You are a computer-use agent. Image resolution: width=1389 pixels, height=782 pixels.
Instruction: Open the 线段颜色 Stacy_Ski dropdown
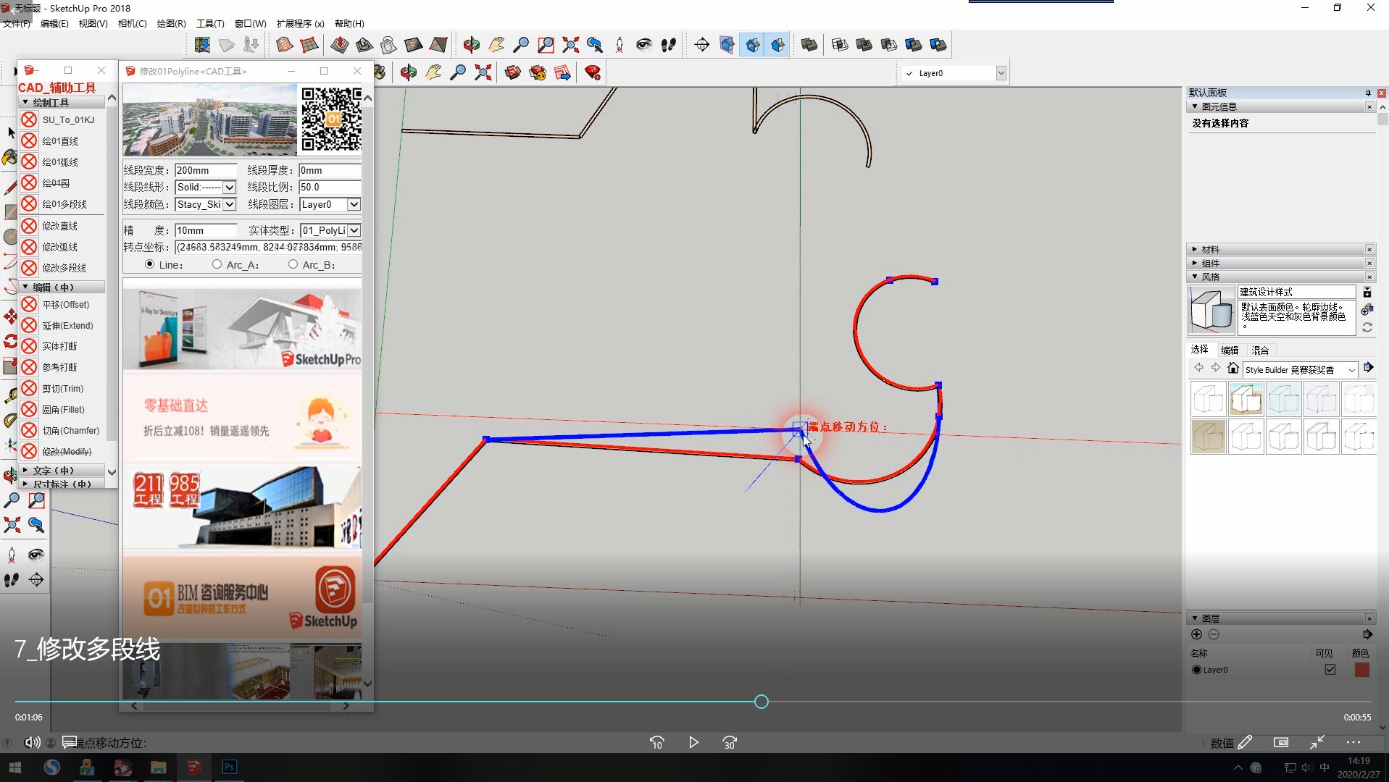click(229, 205)
